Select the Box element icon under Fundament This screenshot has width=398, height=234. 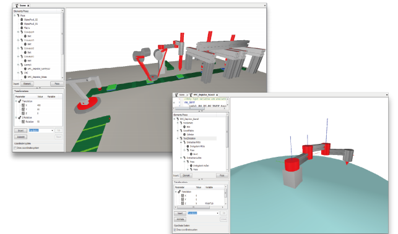point(184,127)
